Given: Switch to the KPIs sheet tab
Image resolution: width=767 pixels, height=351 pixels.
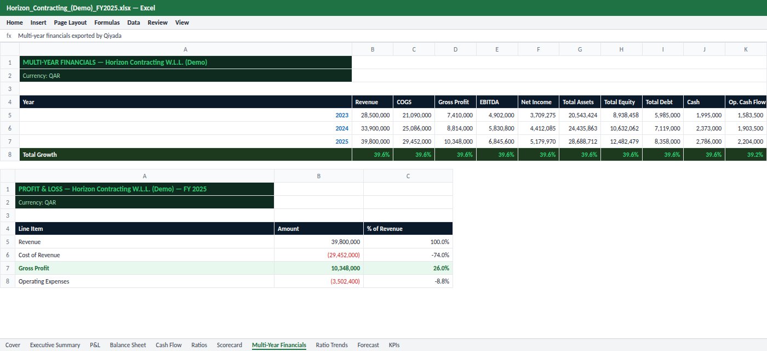Looking at the screenshot, I should [394, 345].
